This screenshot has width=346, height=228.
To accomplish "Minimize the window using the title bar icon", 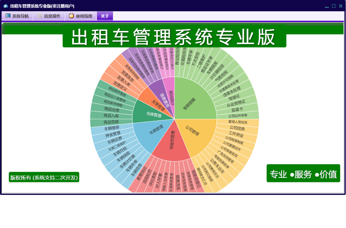I will click(327, 6).
